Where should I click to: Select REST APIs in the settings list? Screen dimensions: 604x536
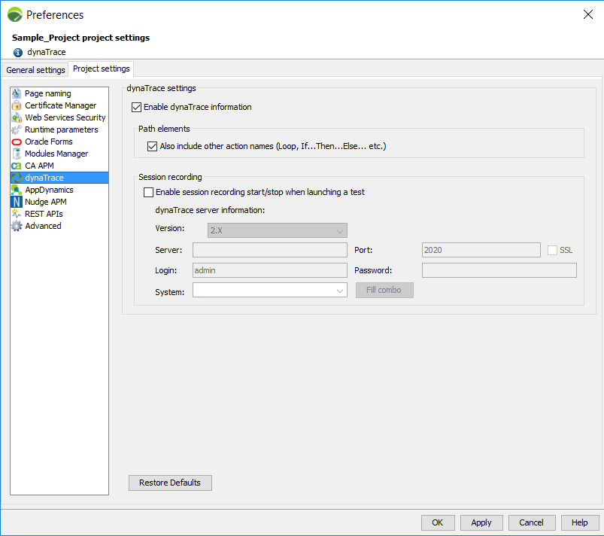[x=44, y=214]
